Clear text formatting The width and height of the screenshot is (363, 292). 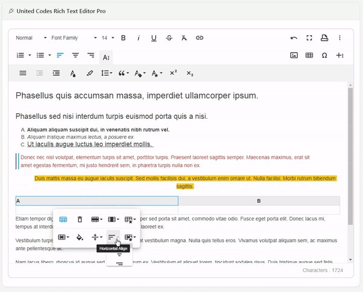184,38
